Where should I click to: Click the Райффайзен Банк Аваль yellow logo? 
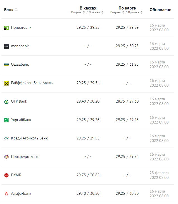coord(6,83)
